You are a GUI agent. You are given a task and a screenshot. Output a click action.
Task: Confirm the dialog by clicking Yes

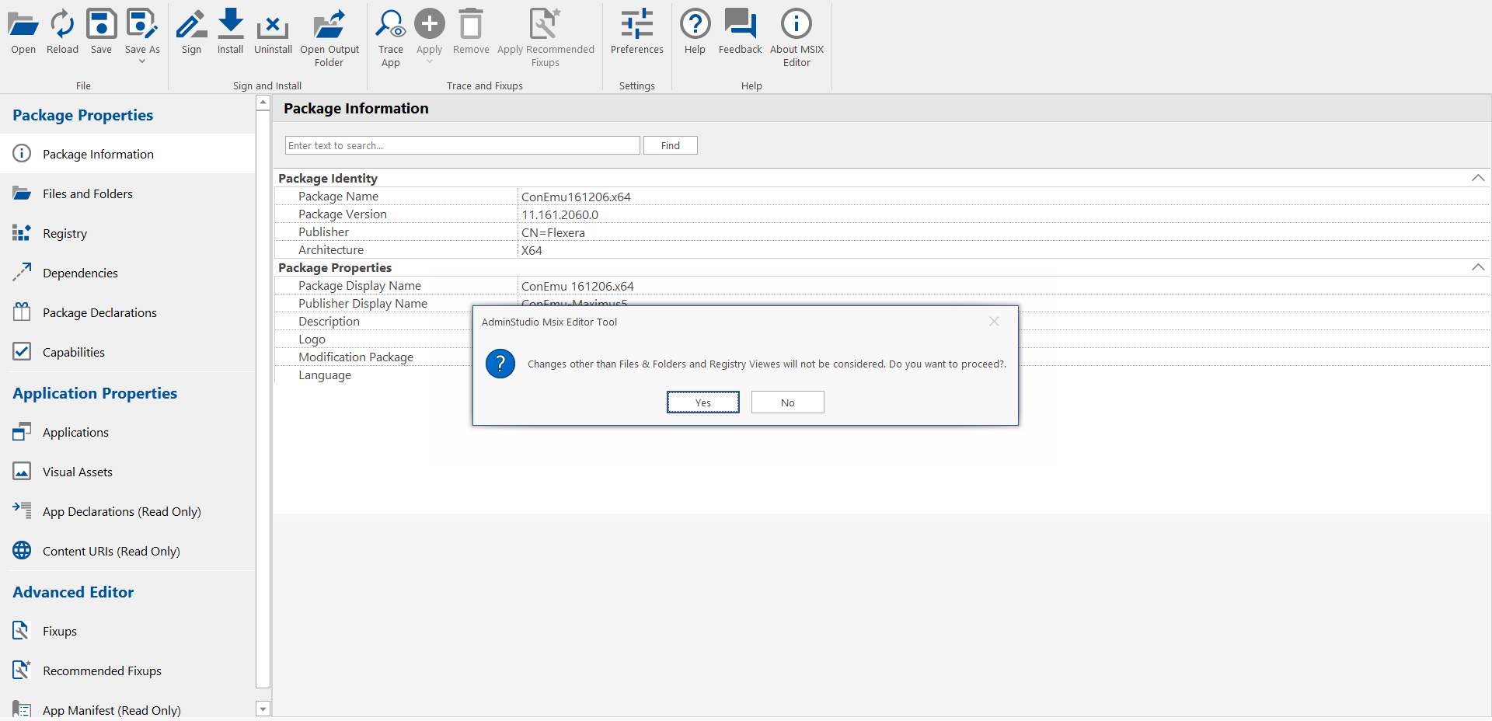point(702,402)
